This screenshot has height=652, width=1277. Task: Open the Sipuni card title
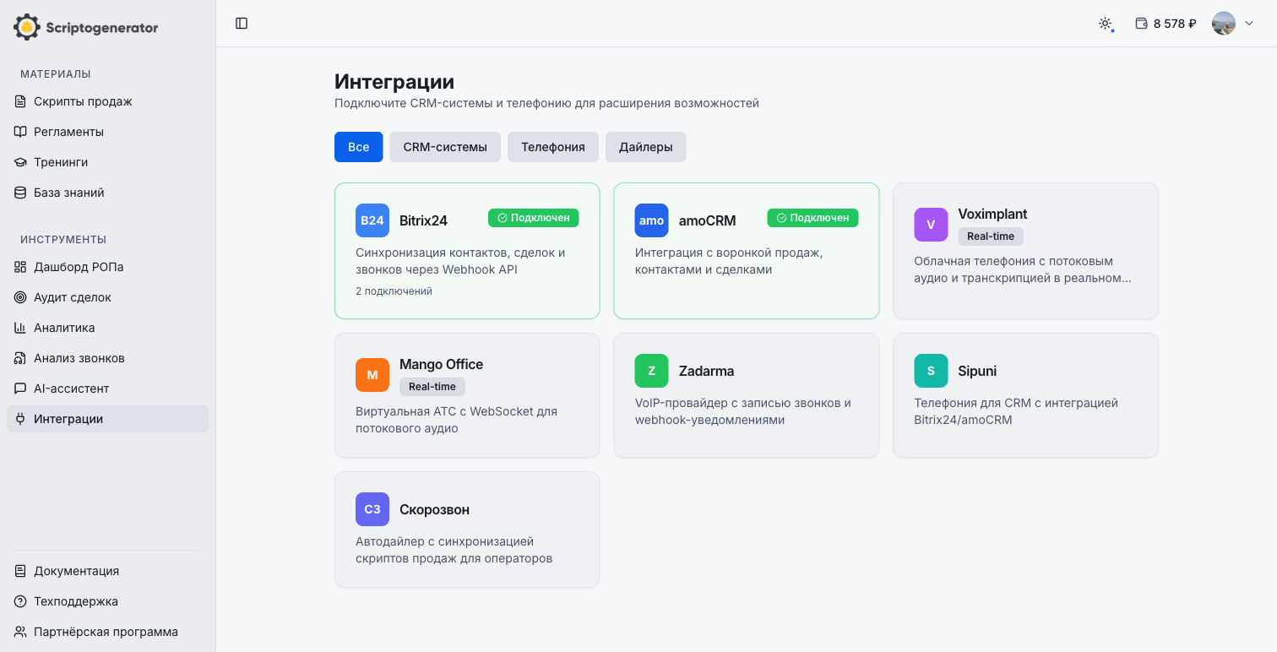click(978, 371)
